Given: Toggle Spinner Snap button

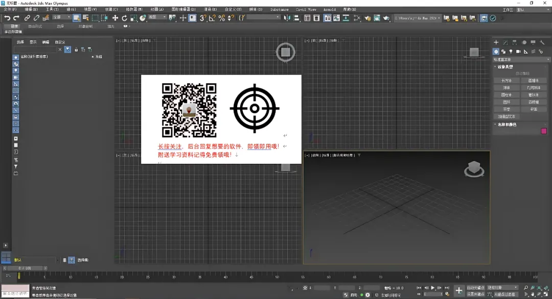Looking at the screenshot, I should pyautogui.click(x=231, y=18).
